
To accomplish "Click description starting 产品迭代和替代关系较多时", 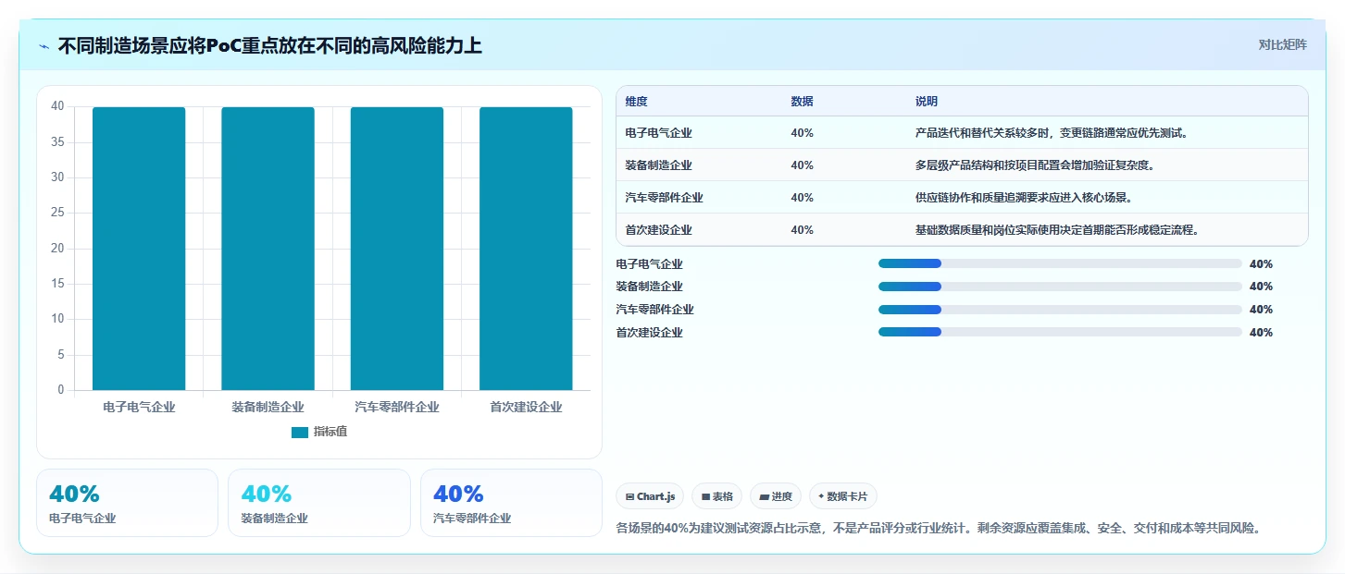I will [1052, 133].
